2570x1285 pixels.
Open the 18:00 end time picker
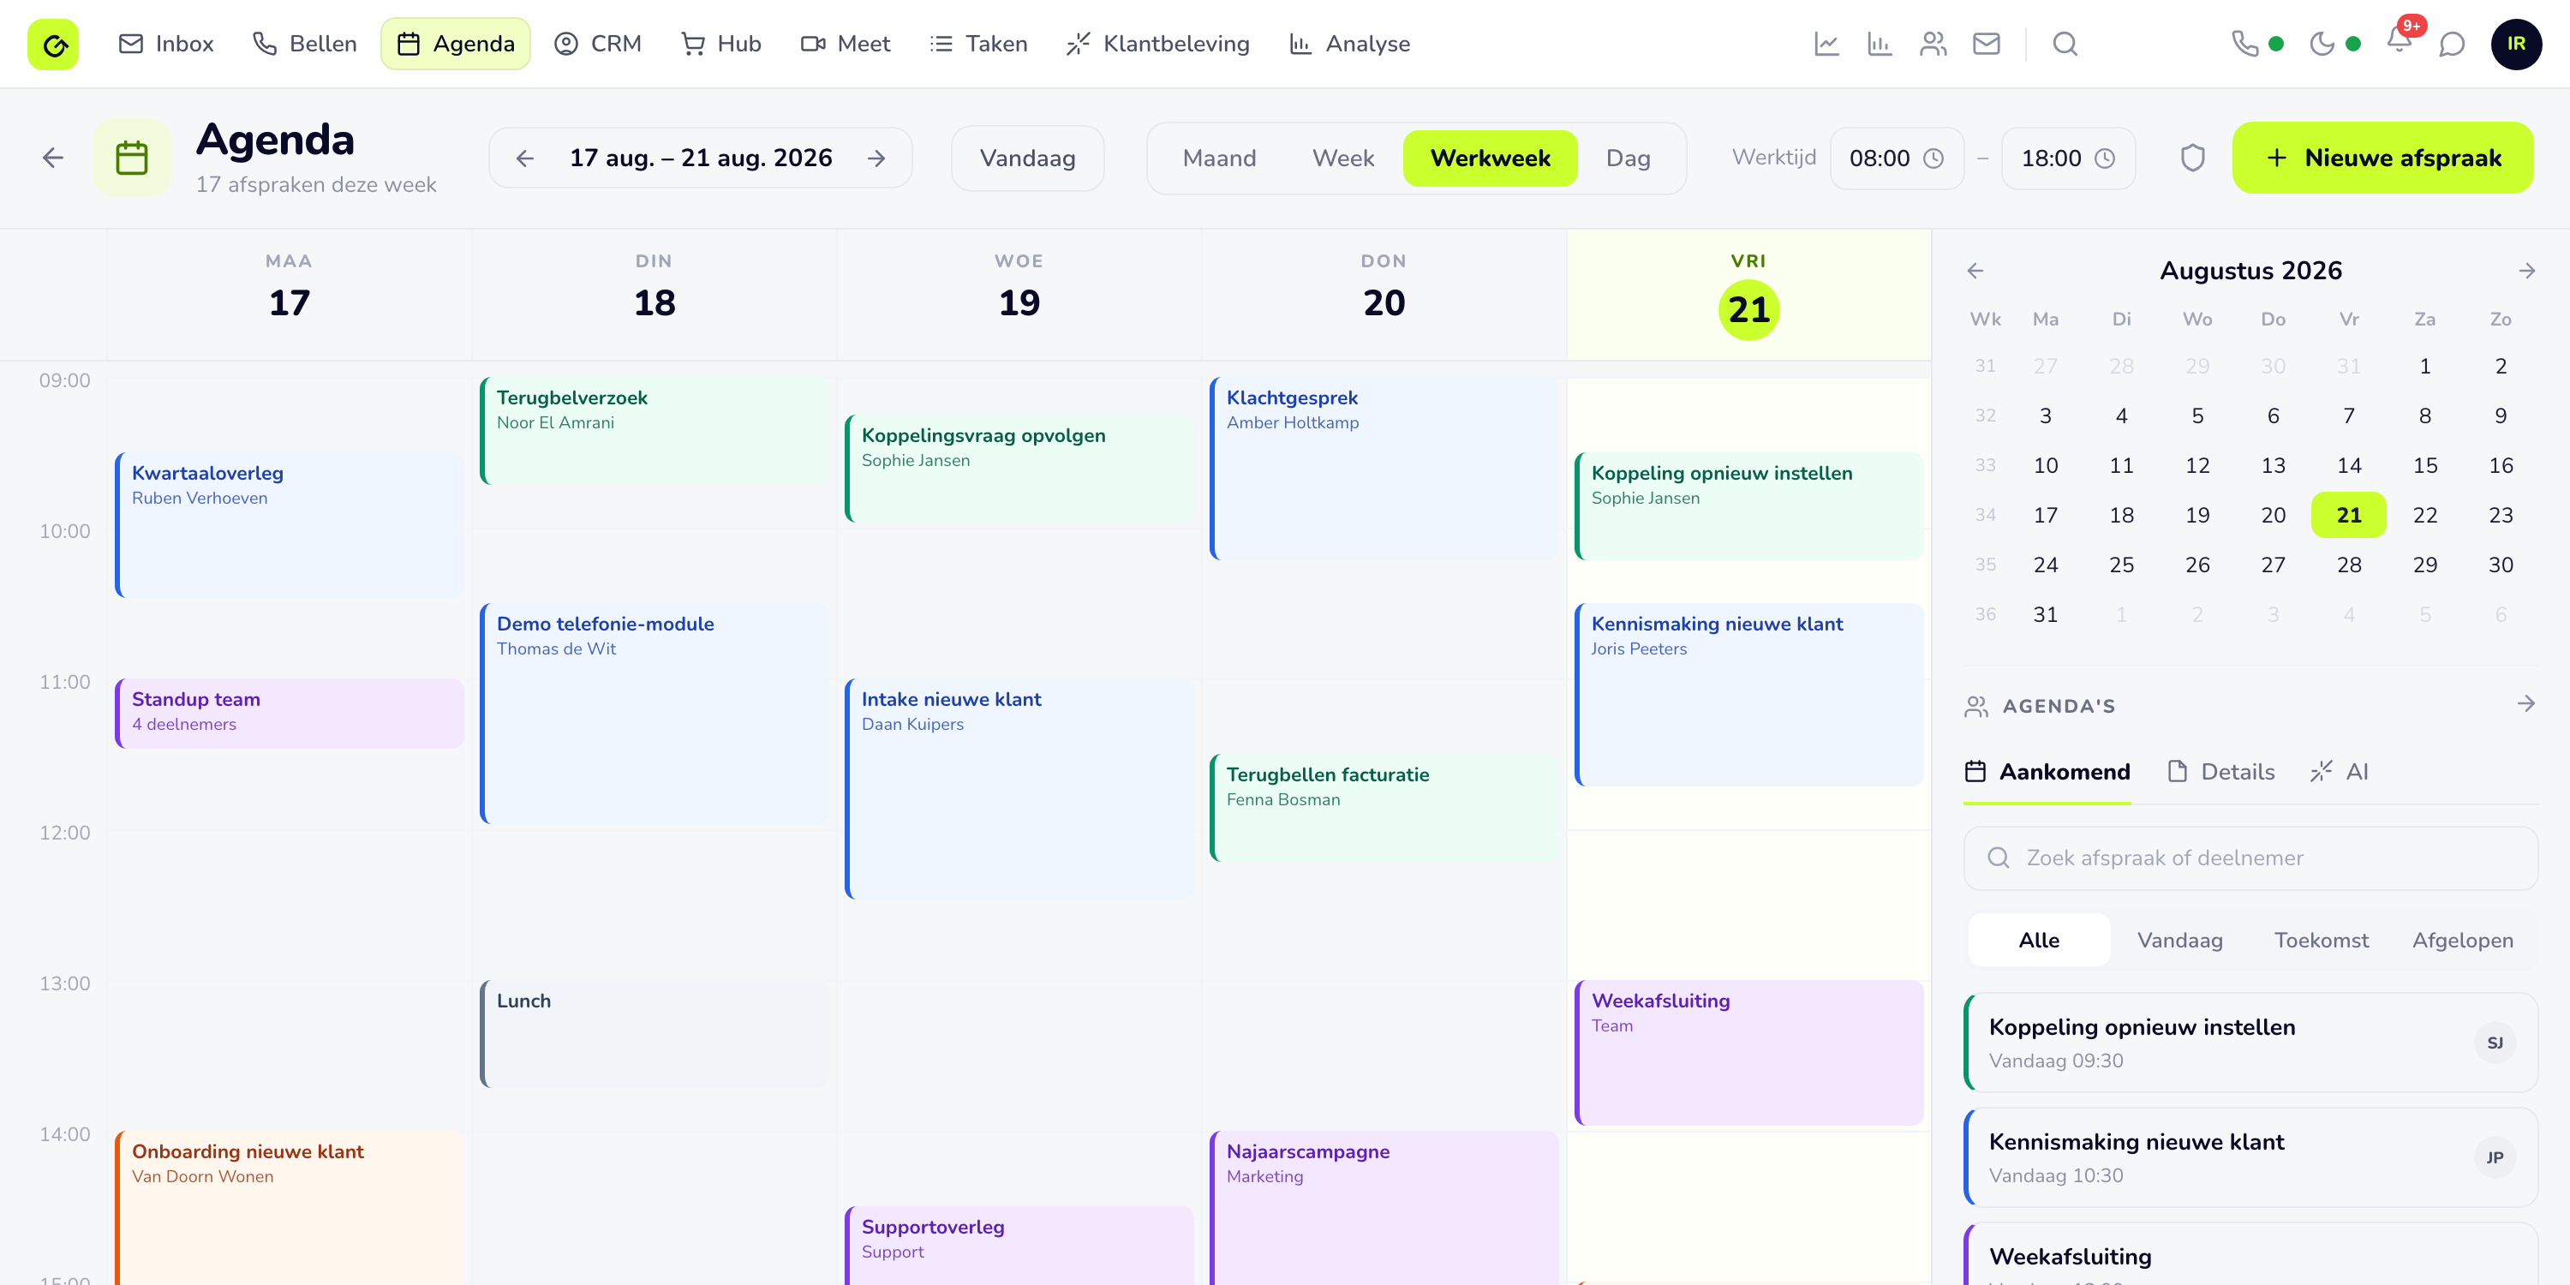[2068, 158]
